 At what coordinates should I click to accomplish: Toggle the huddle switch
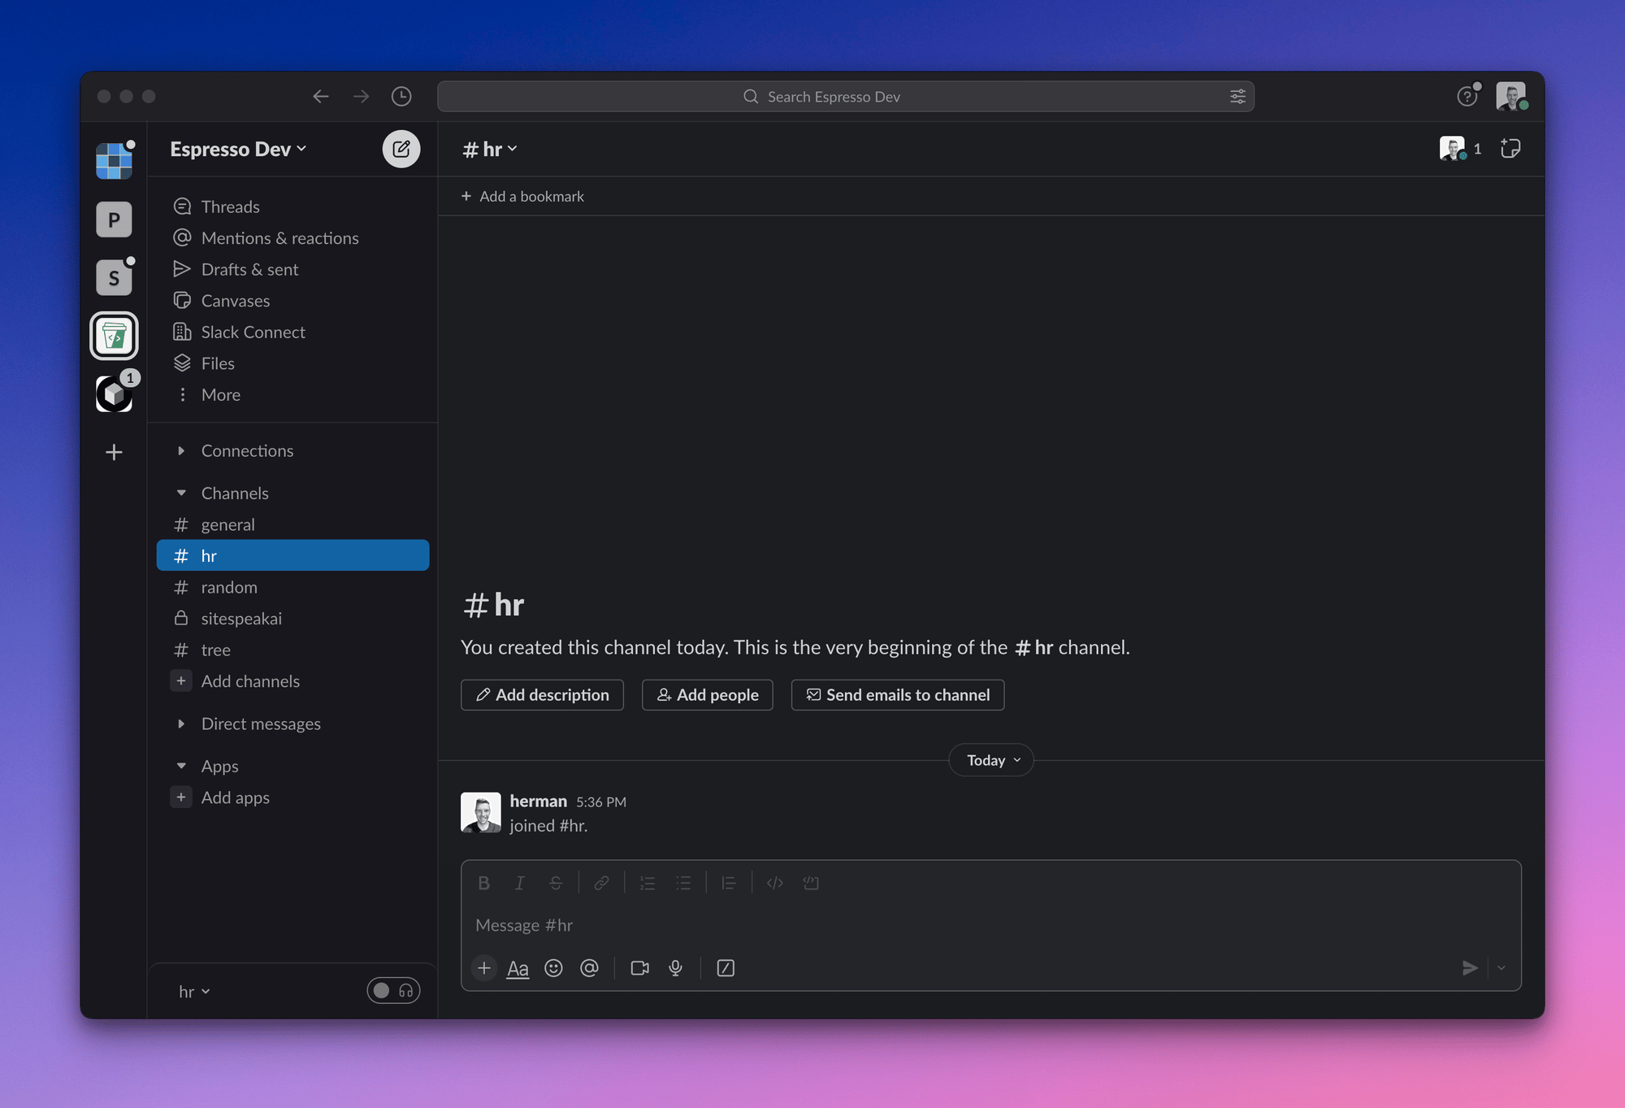click(393, 991)
